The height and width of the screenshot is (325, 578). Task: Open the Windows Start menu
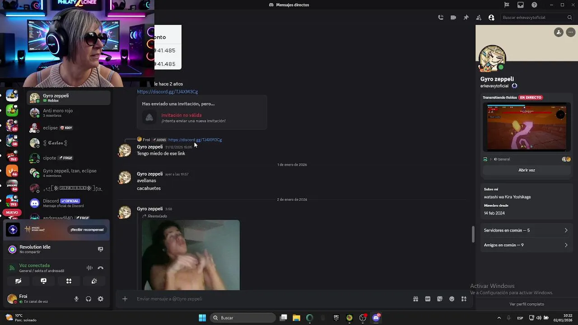202,318
